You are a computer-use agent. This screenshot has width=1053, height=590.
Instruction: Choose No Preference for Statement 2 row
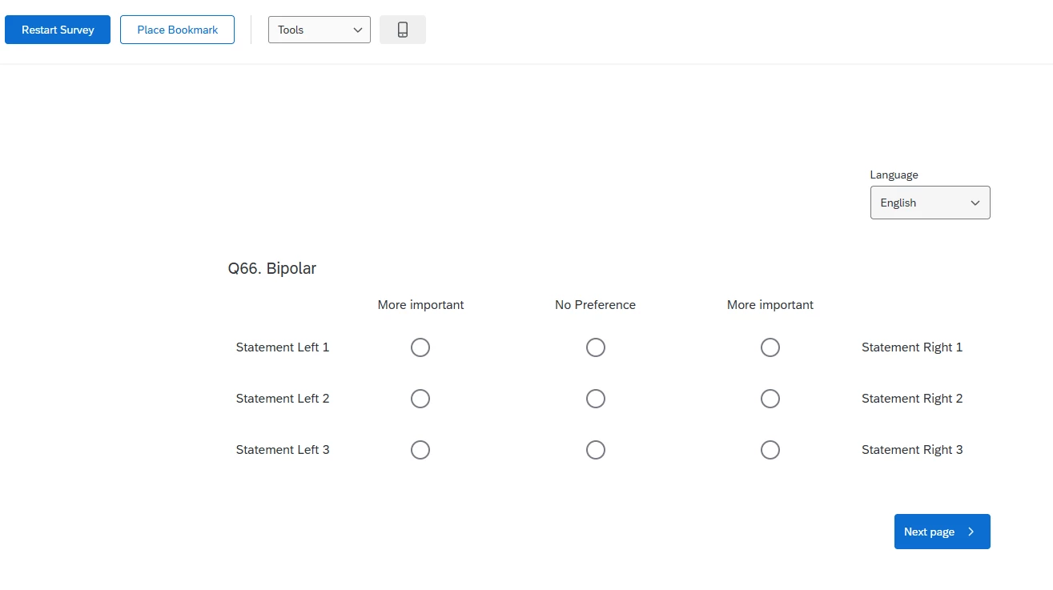tap(595, 399)
